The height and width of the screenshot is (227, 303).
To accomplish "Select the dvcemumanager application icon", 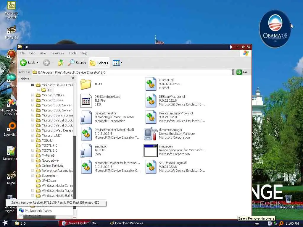I will [x=151, y=134].
